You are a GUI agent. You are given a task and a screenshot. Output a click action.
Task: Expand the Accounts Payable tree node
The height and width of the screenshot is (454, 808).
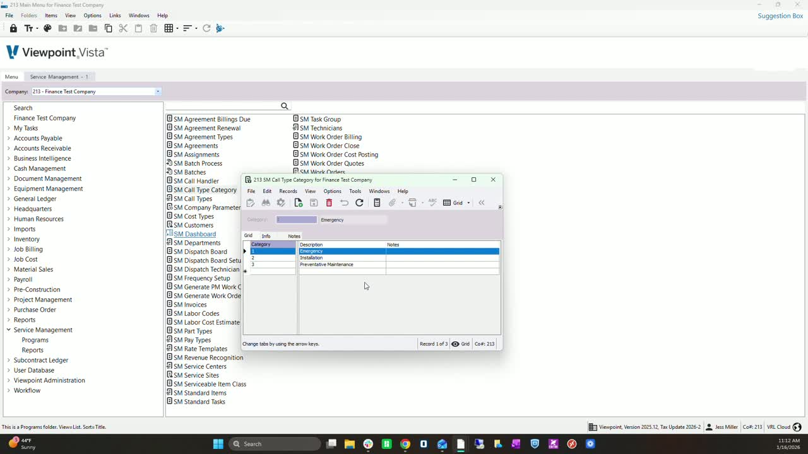point(9,138)
